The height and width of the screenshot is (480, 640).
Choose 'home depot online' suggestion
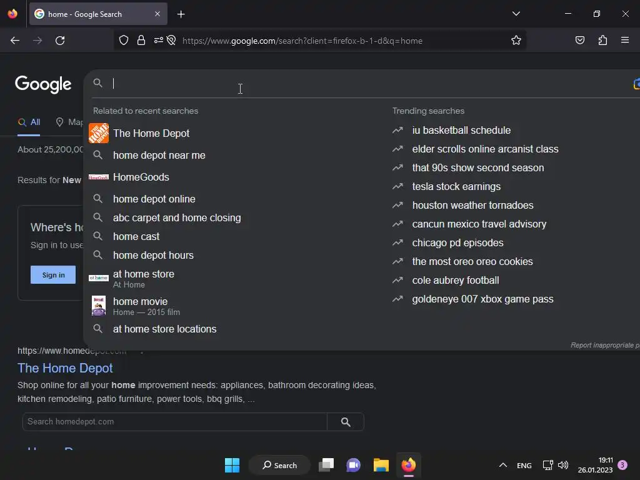(154, 199)
